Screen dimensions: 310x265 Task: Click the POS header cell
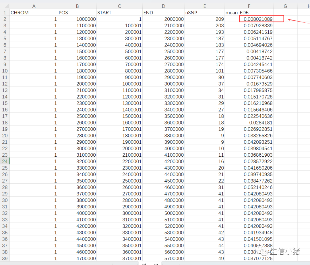pos(77,13)
